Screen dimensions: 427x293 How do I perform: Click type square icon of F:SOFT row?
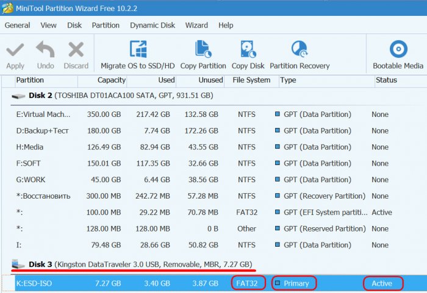[277, 163]
